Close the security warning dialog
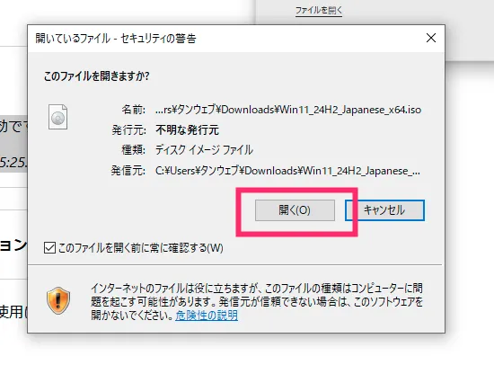Viewport: 494px width, 365px height. point(431,38)
